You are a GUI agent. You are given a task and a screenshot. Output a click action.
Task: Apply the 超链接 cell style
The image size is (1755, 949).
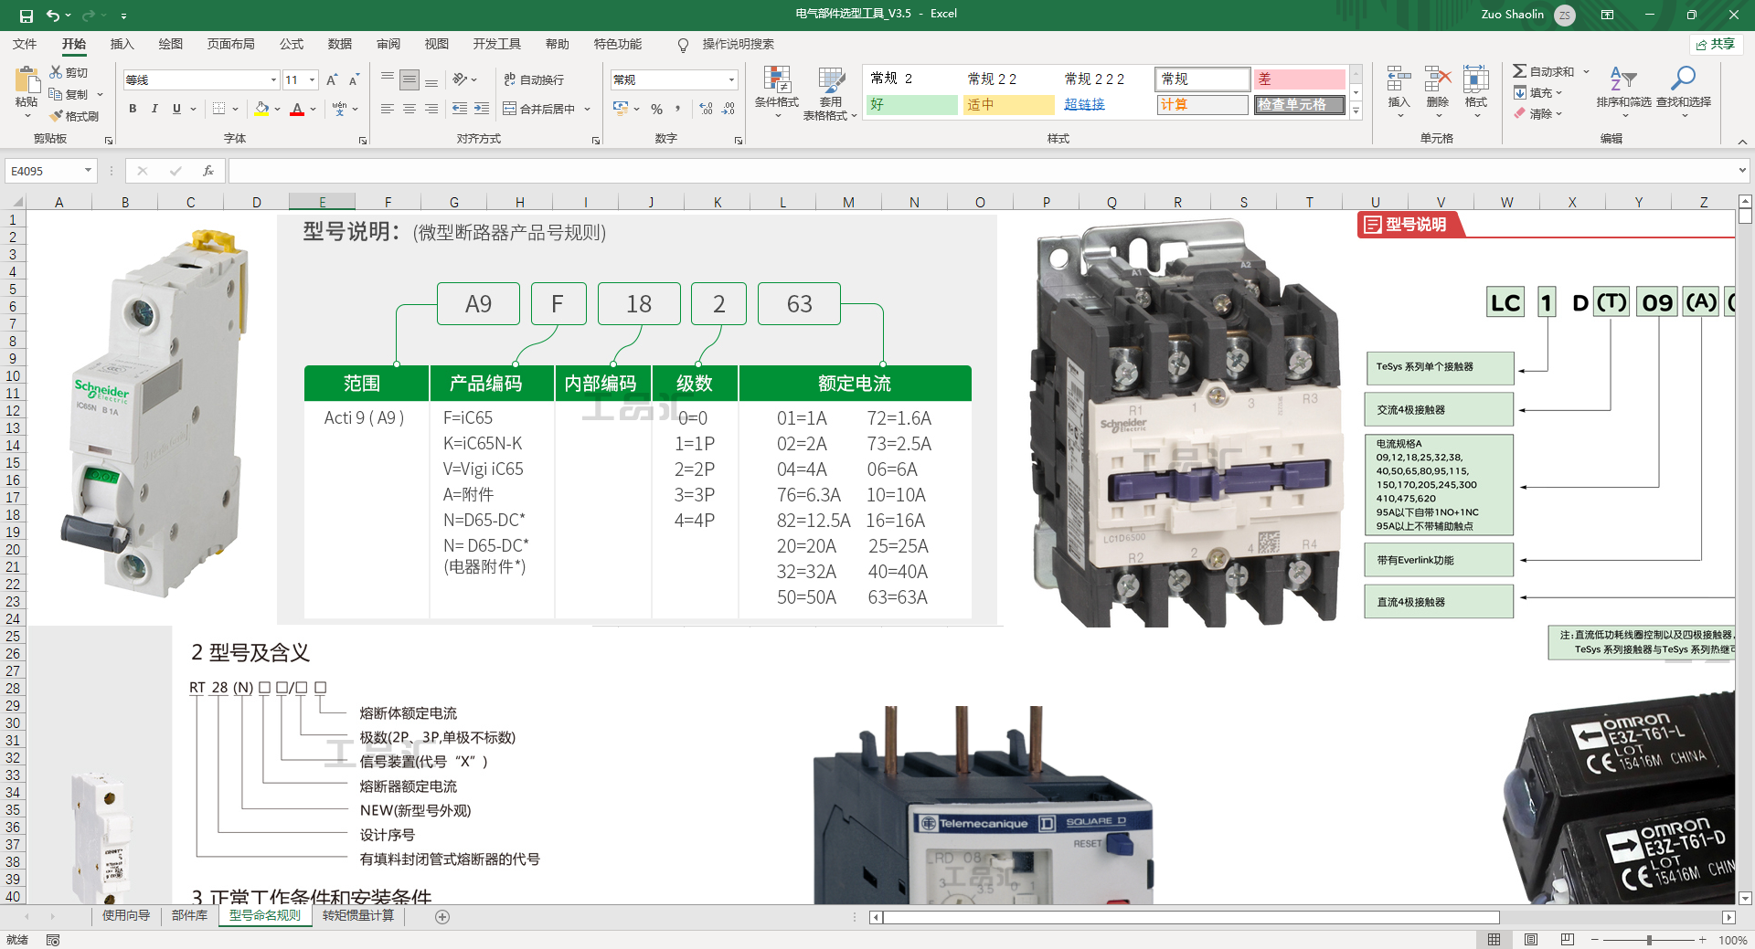1084,105
